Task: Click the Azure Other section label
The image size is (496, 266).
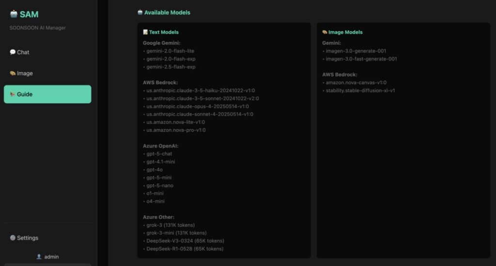Action: (158, 217)
